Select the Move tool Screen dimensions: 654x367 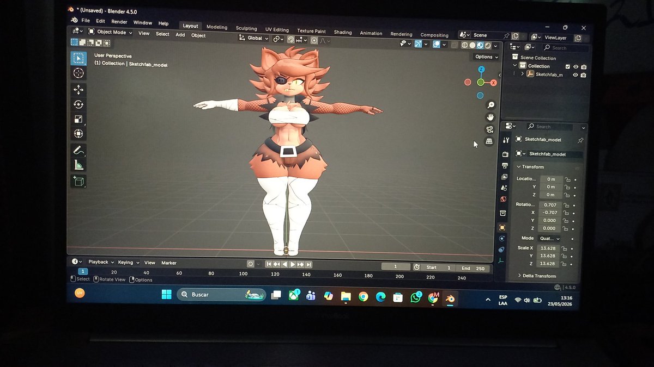coord(78,90)
